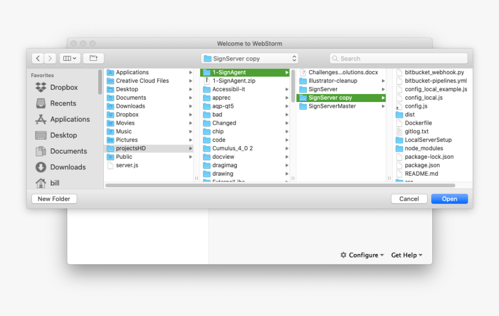Image resolution: width=499 pixels, height=316 pixels.
Task: Go forward with the right chevron button
Action: point(50,58)
